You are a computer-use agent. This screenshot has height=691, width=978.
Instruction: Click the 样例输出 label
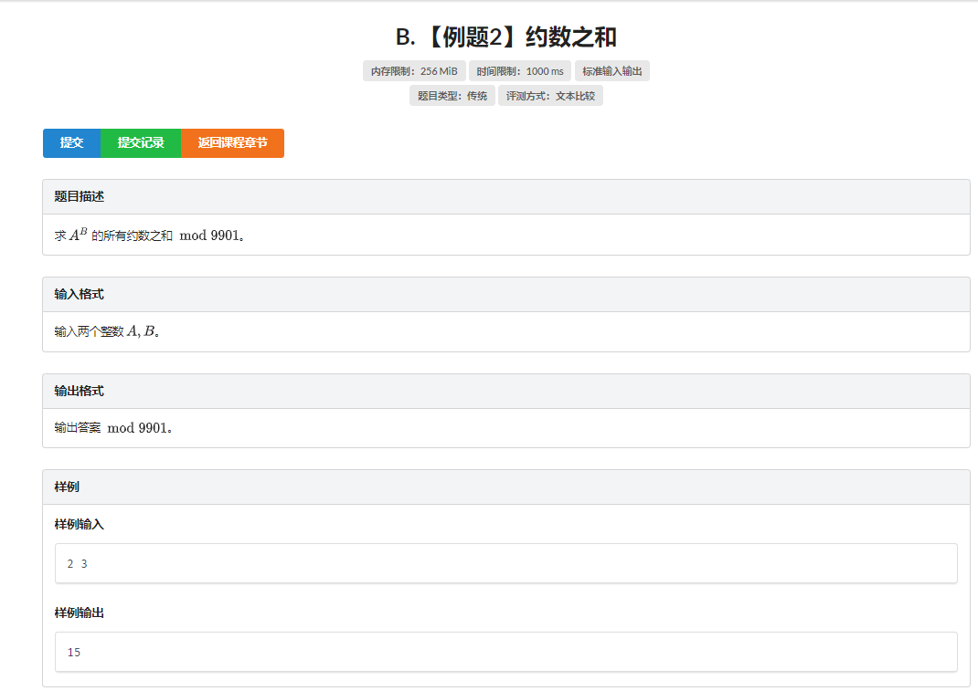(80, 613)
